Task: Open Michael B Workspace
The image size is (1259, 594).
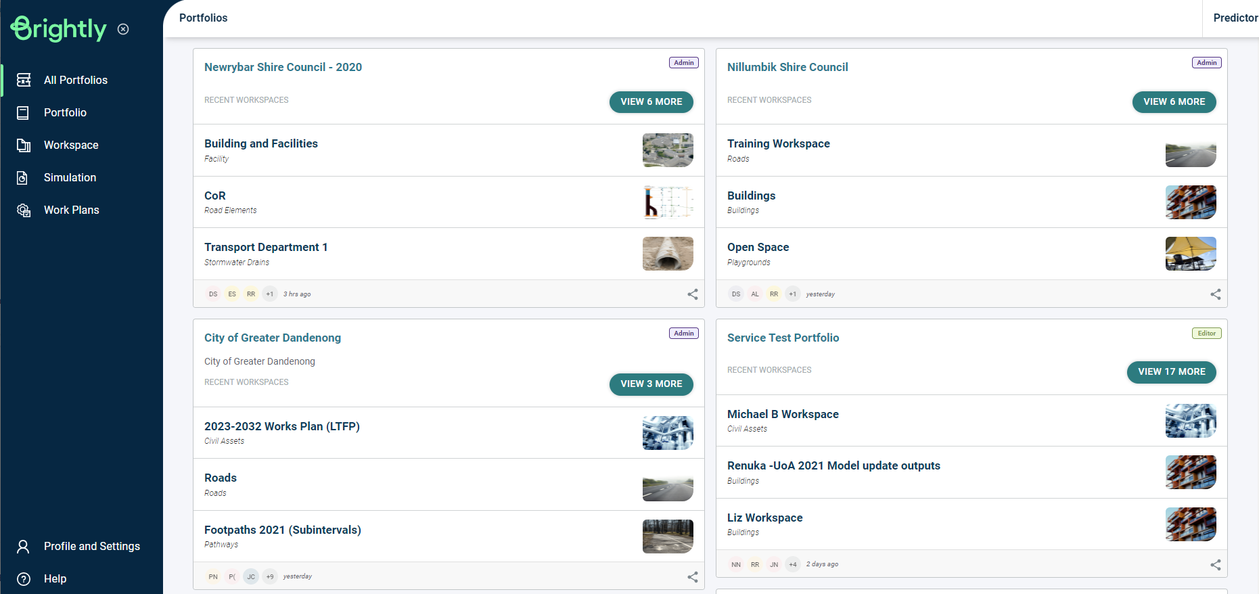Action: [x=971, y=421]
